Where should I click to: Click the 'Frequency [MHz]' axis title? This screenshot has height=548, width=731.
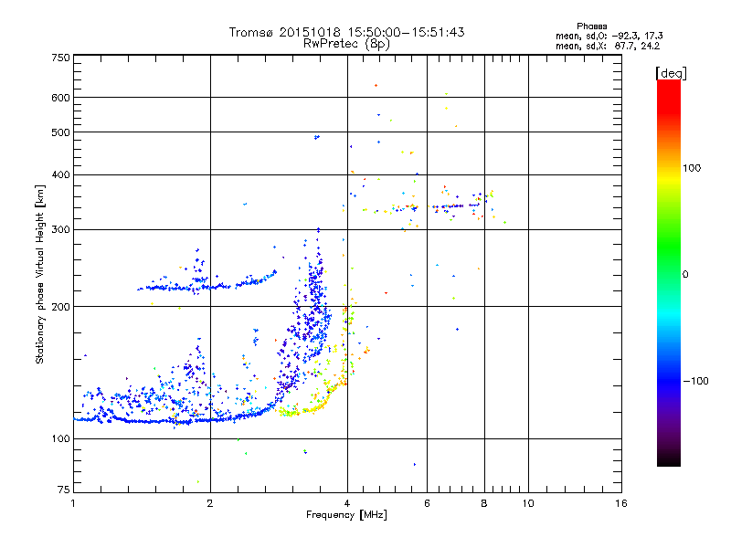(x=346, y=515)
